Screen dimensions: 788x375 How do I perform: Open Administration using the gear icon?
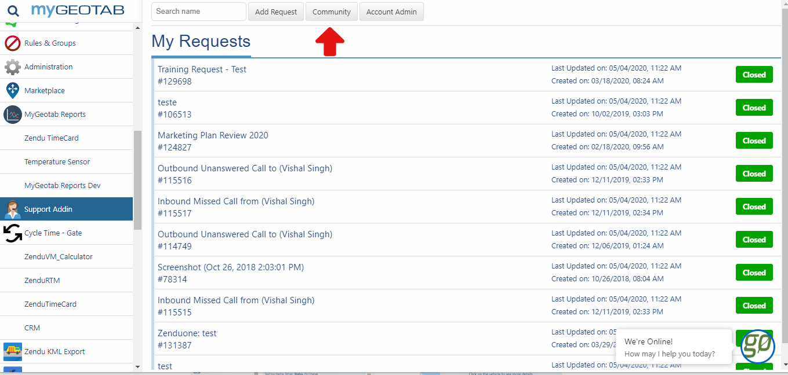pyautogui.click(x=12, y=67)
